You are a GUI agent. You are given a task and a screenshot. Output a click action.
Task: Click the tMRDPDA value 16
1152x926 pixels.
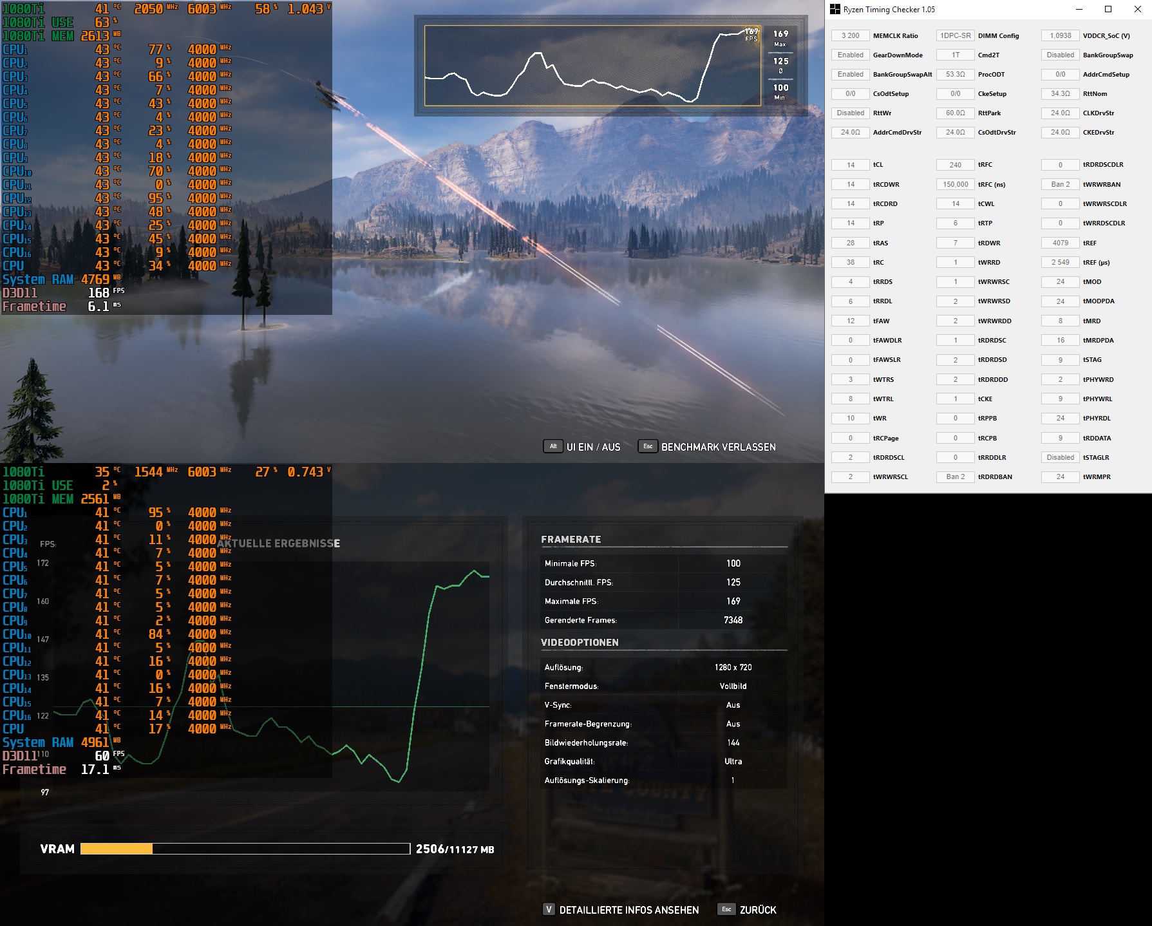point(1061,340)
